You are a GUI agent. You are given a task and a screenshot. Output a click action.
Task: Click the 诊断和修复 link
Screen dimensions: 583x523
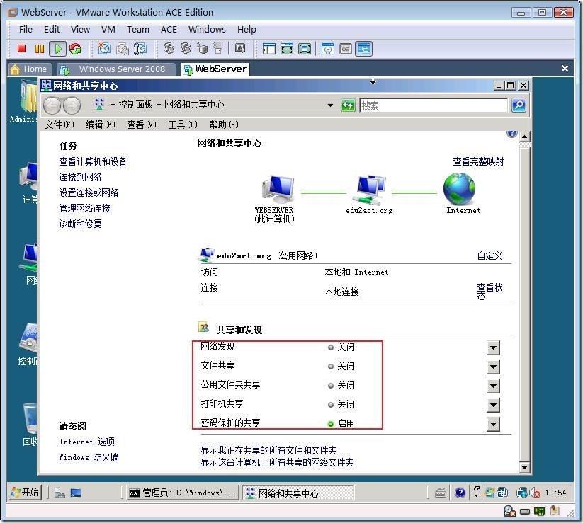click(80, 224)
